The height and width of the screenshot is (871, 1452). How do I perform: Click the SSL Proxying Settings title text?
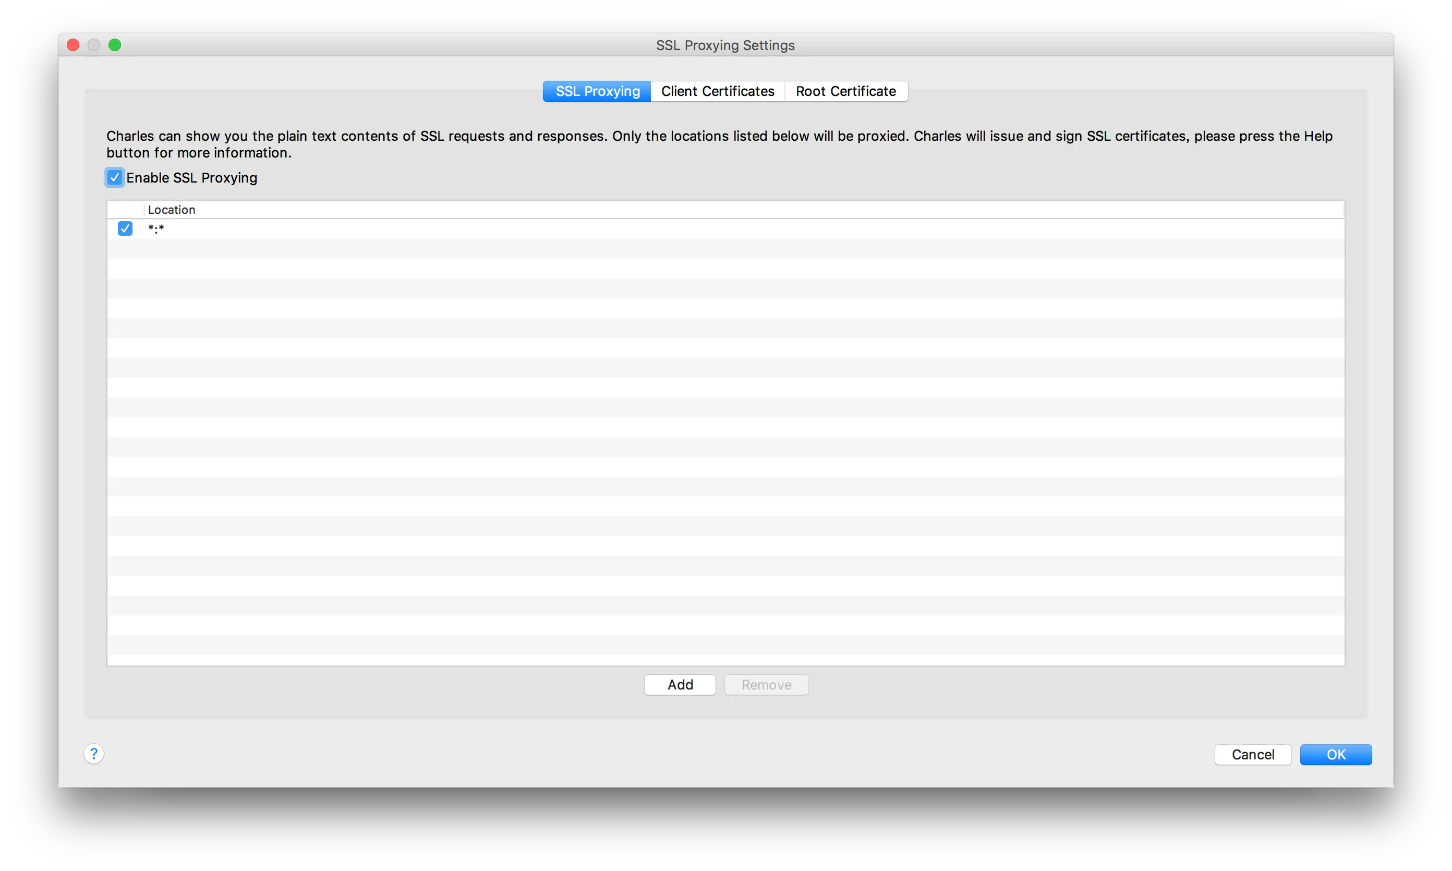(x=725, y=45)
